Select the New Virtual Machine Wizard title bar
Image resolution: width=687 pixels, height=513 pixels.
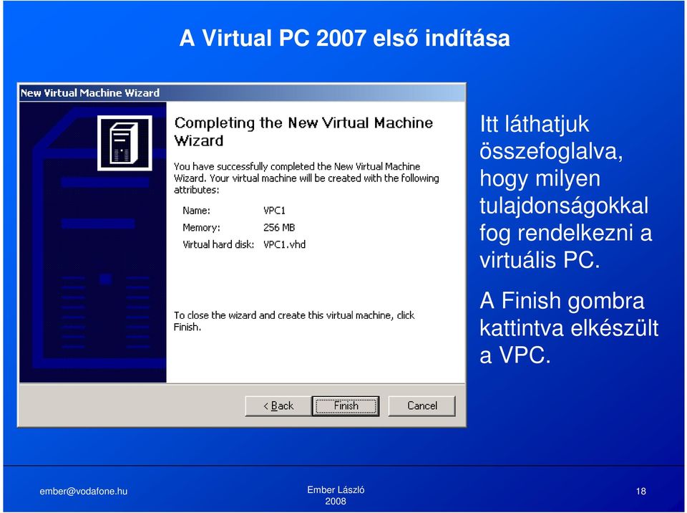(x=242, y=92)
